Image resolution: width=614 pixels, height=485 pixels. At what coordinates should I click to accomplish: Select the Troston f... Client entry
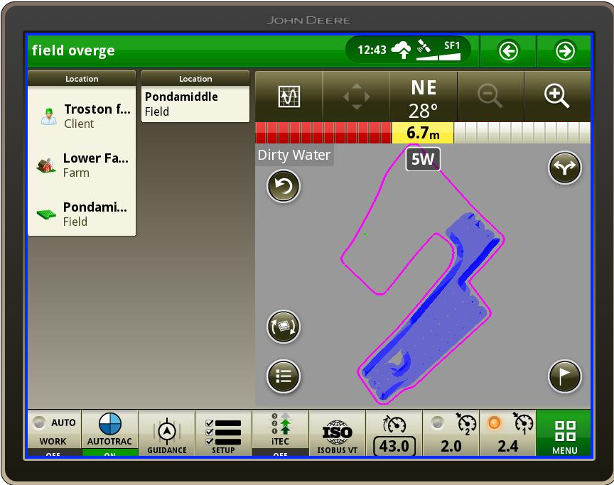[x=82, y=116]
